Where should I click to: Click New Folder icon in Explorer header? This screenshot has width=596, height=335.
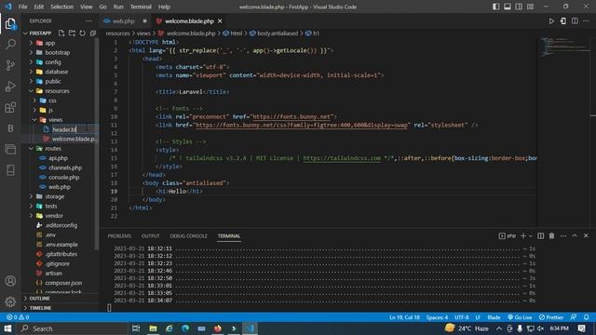coord(72,33)
